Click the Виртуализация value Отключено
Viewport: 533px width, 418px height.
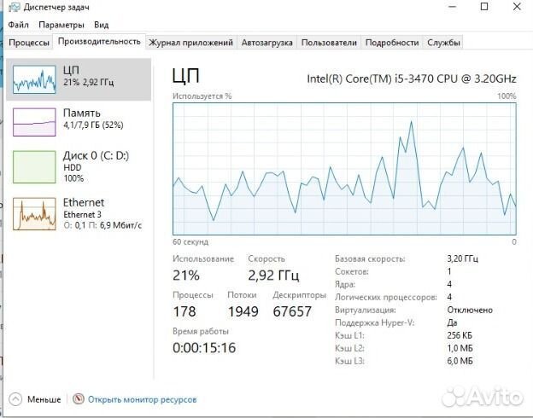point(470,310)
